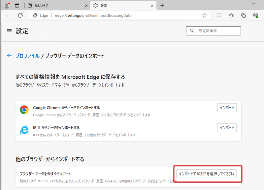Select text Google Chrome からデータをインポートする
The height and width of the screenshot is (190, 264).
(66, 108)
